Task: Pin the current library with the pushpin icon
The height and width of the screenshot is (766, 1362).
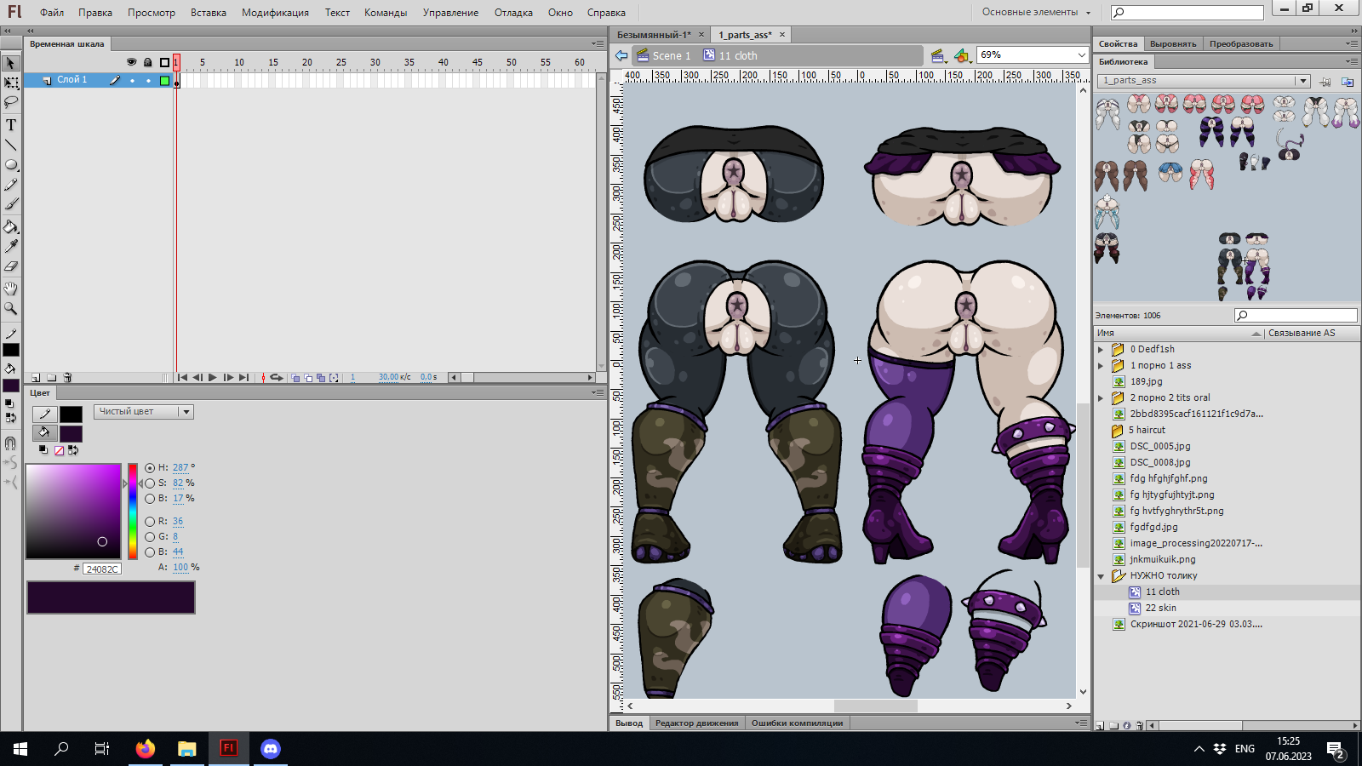Action: pos(1325,82)
